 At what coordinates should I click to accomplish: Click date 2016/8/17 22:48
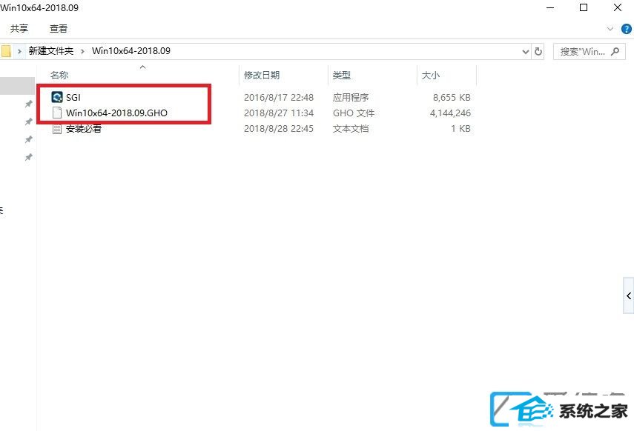[x=279, y=97]
